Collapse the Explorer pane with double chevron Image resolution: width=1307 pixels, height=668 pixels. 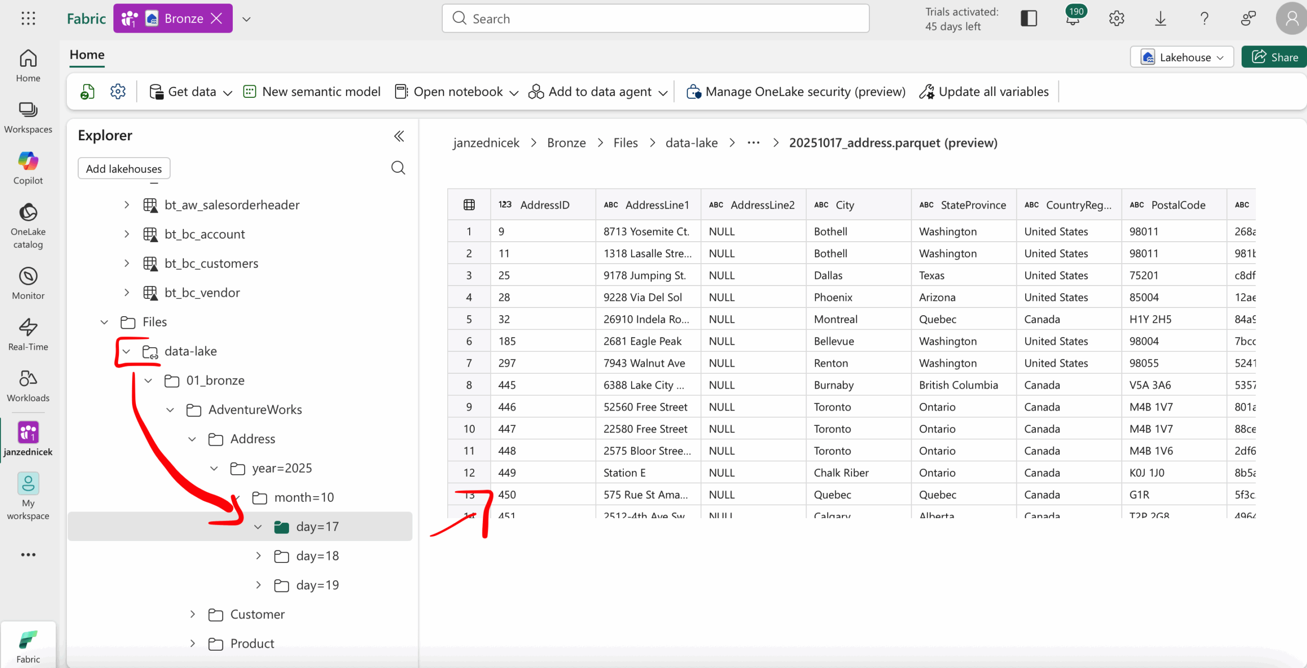tap(399, 136)
